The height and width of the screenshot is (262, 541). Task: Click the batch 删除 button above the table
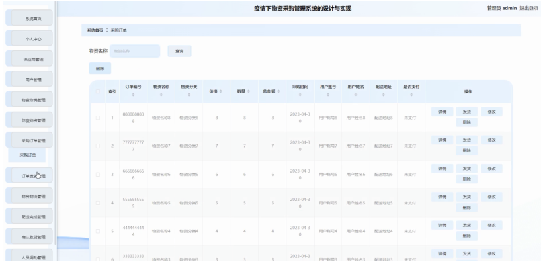100,69
